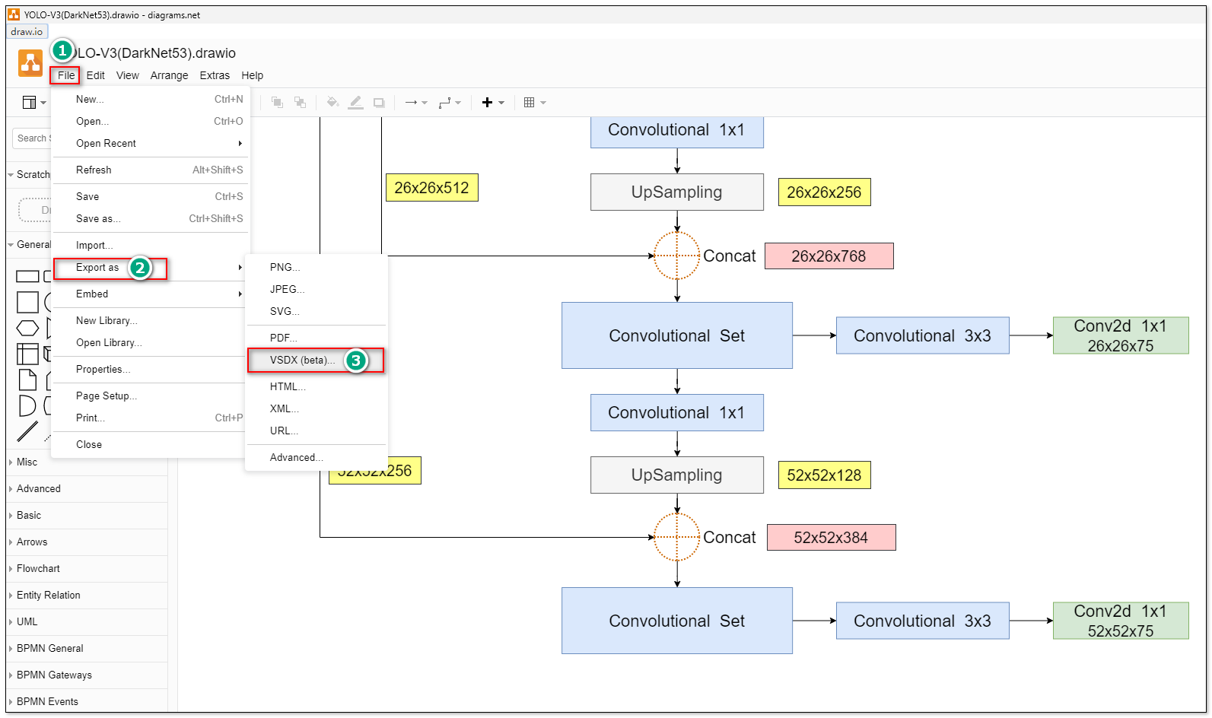Open the Insert plus dropdown
This screenshot has width=1212, height=718.
(493, 102)
